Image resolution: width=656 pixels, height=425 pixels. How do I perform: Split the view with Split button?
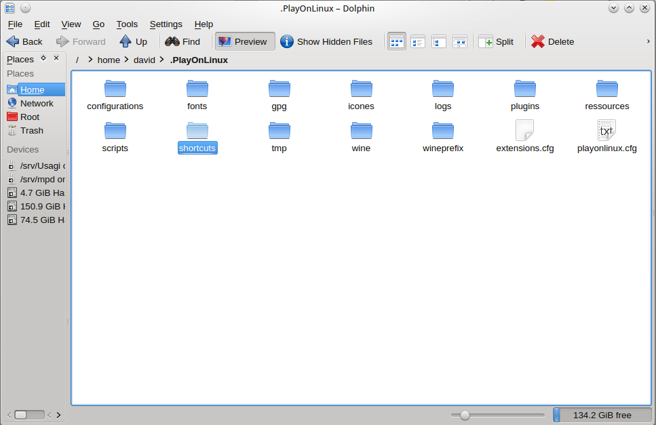[x=496, y=42]
